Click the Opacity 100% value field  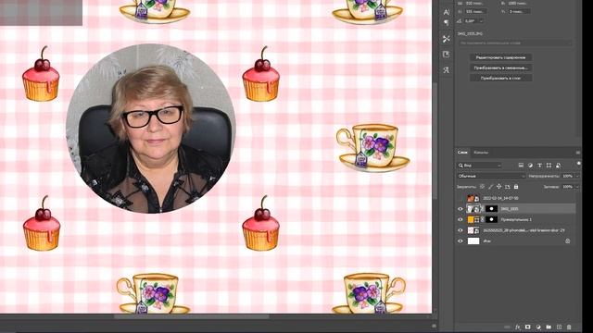(568, 176)
